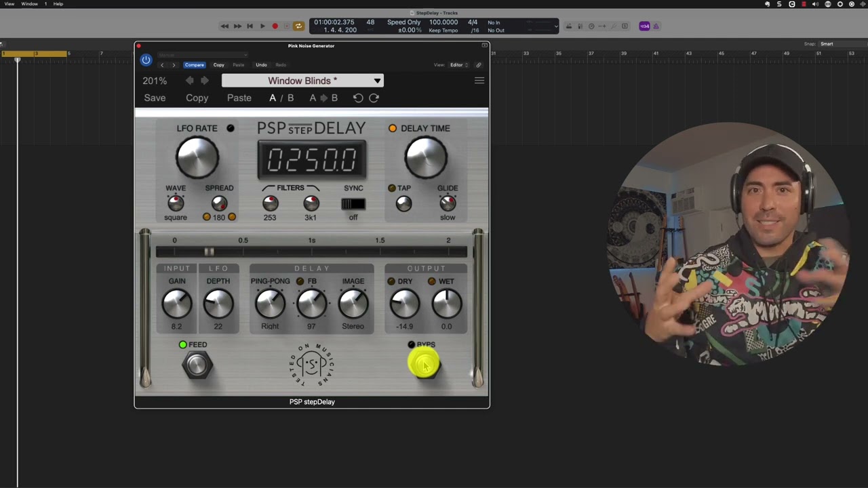This screenshot has height=488, width=868.
Task: Open the View Editor dropdown
Action: coord(459,65)
